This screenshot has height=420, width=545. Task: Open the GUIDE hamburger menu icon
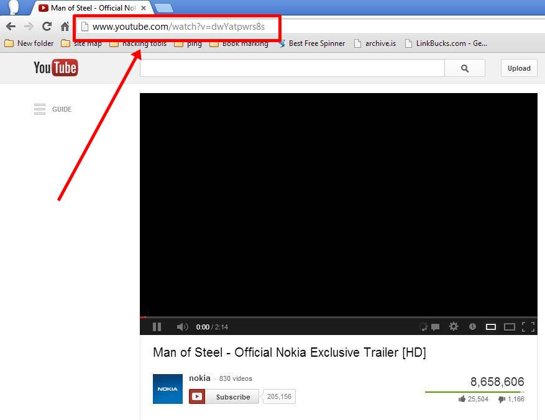pyautogui.click(x=40, y=109)
